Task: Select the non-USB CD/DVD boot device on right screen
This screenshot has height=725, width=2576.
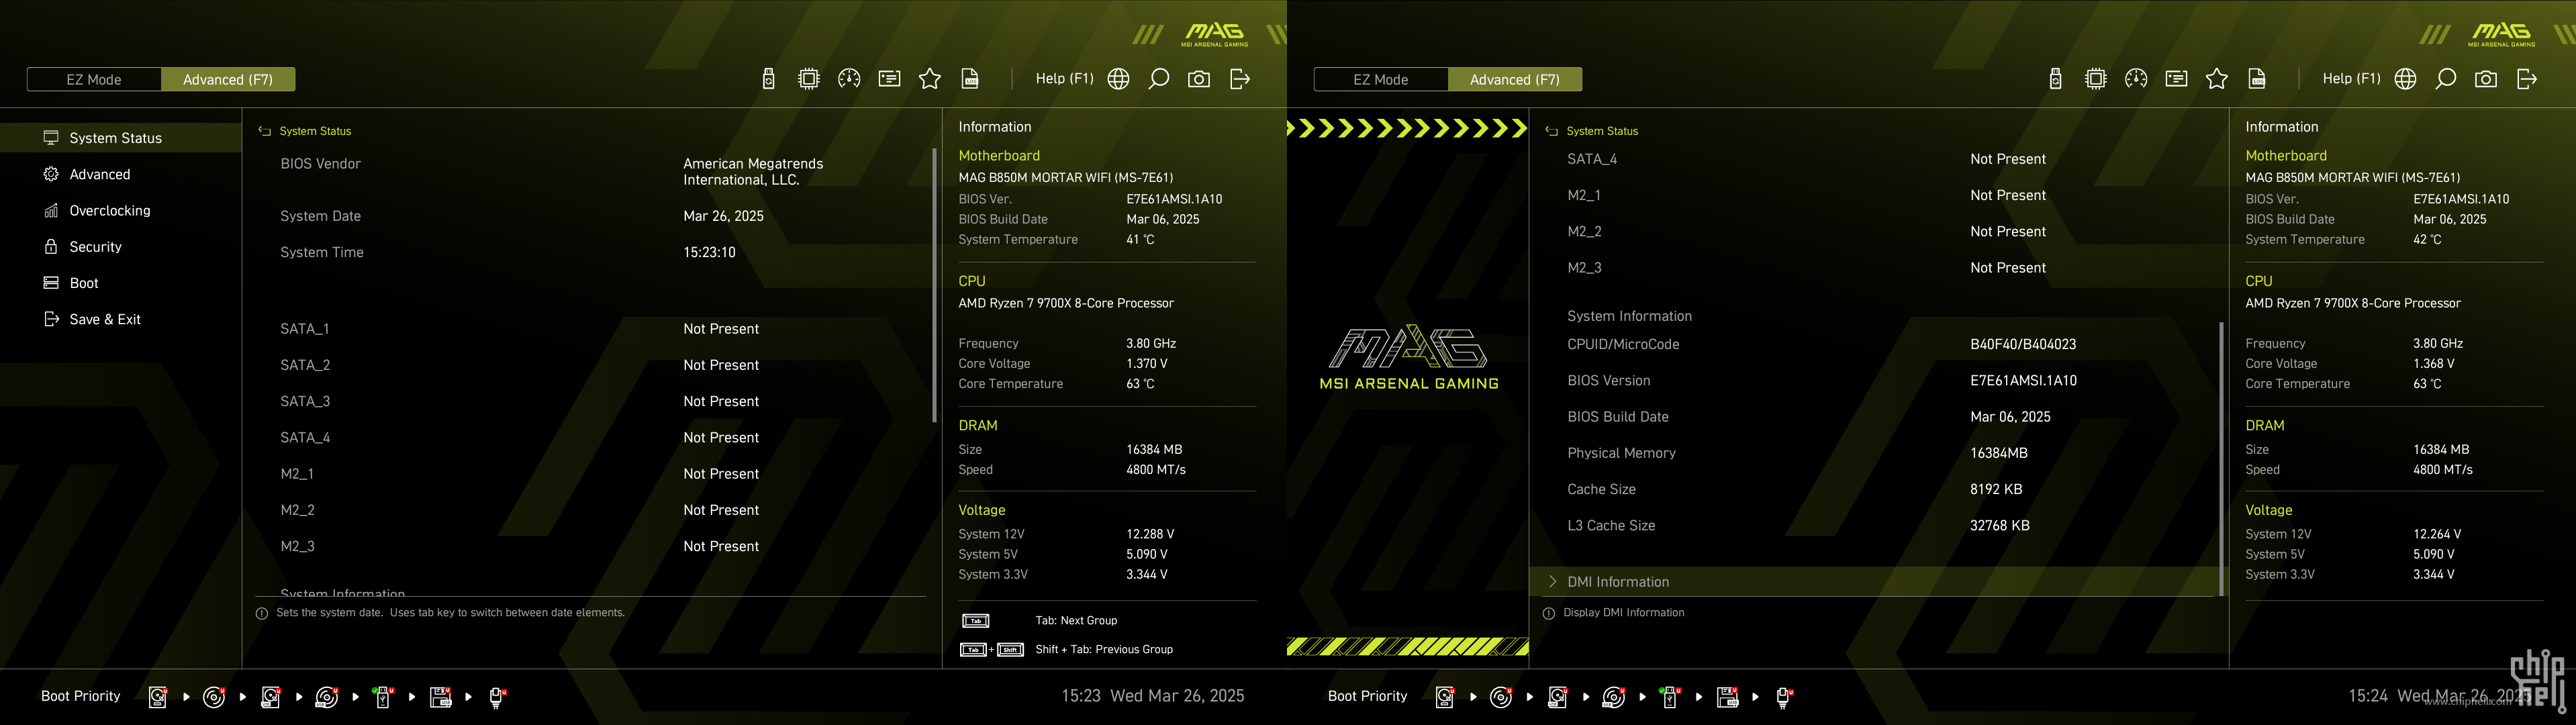Action: [x=1501, y=697]
